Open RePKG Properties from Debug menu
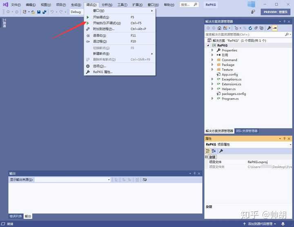The height and width of the screenshot is (227, 294). [120, 72]
